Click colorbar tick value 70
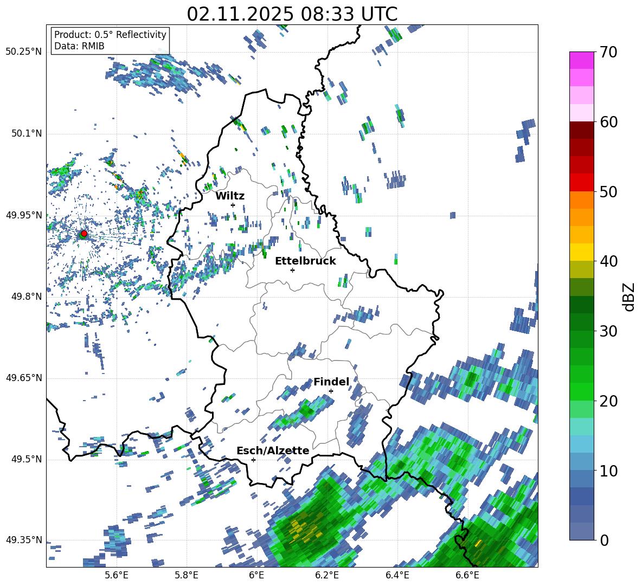Screen dimensions: 642x586 coord(608,52)
